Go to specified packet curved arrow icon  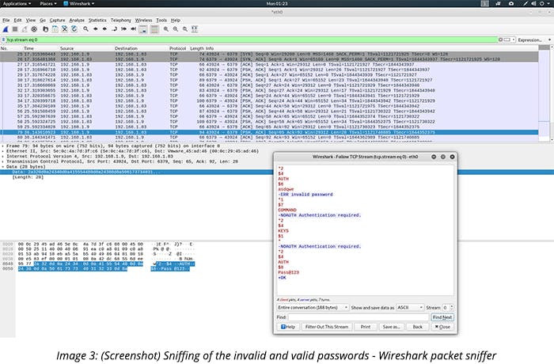tap(114, 29)
